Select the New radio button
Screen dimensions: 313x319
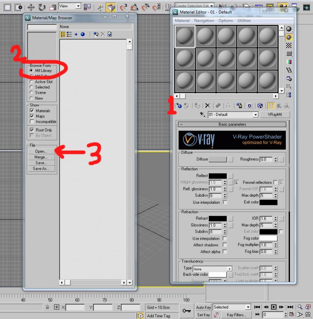point(31,98)
